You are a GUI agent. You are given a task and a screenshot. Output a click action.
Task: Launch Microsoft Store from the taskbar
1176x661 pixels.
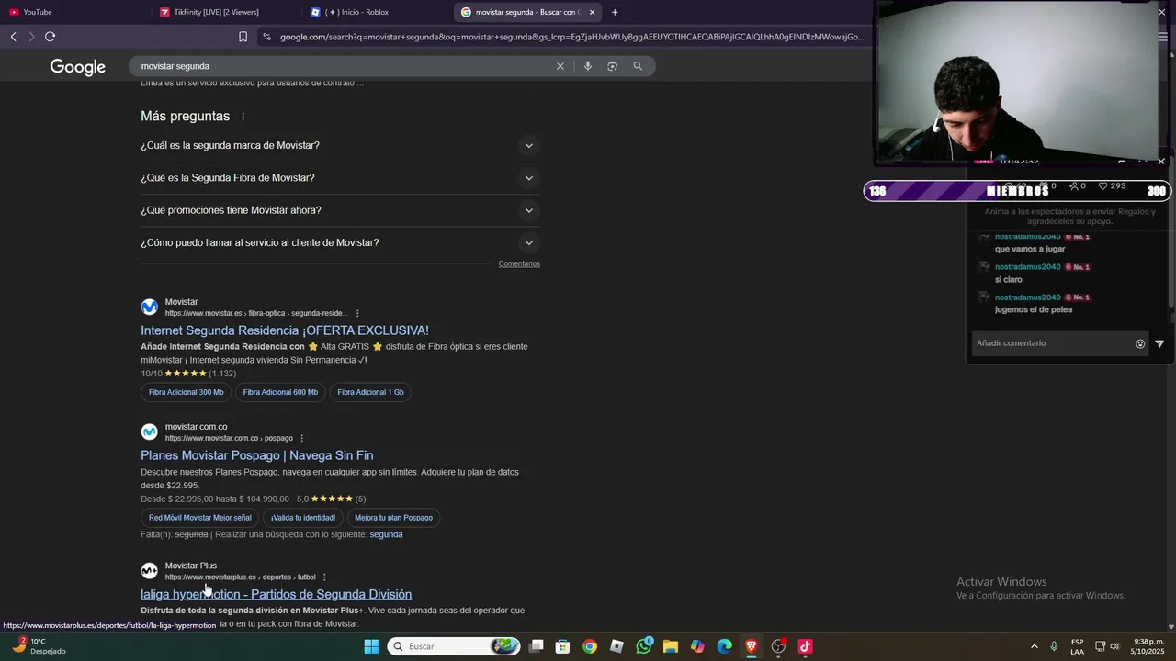(563, 646)
